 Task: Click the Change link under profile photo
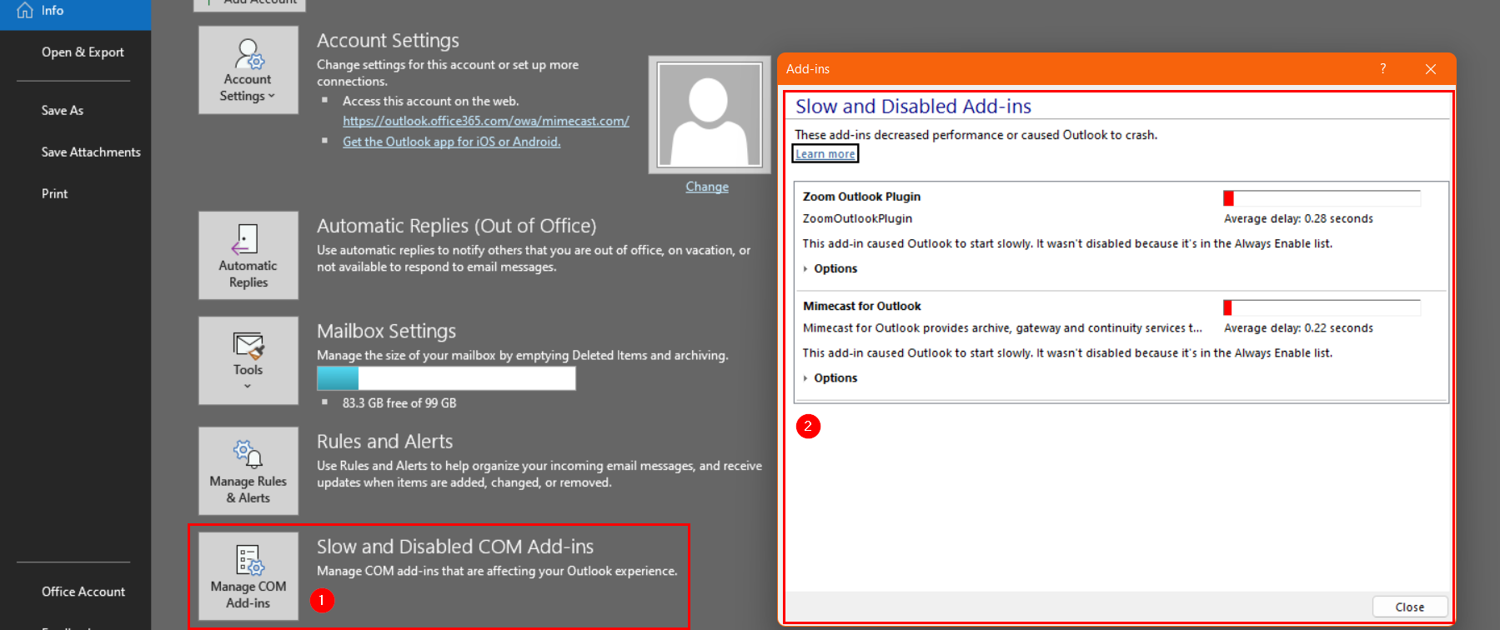pyautogui.click(x=706, y=187)
